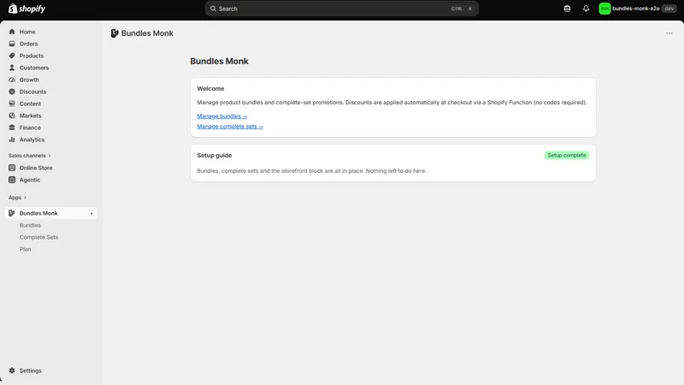Click the Agentic channel icon

12,180
